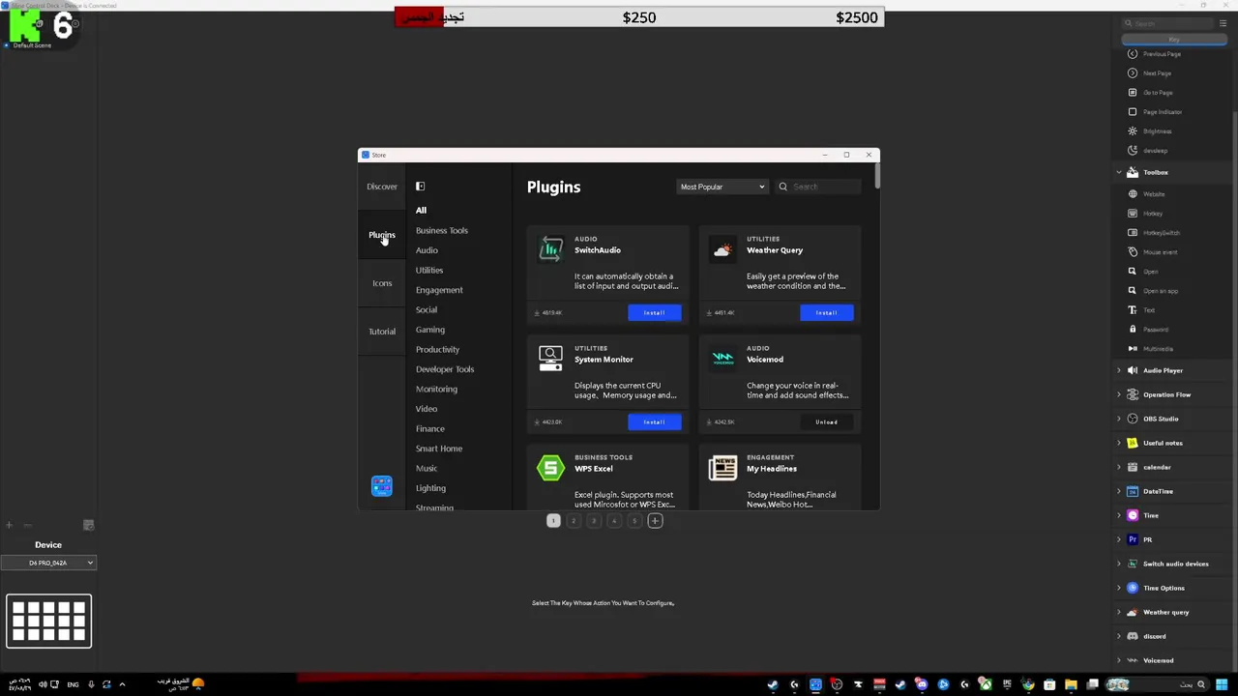Open the Tutorial tab in Store
The image size is (1238, 696).
tap(382, 332)
